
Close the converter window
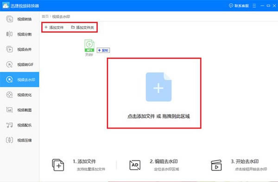(274, 6)
